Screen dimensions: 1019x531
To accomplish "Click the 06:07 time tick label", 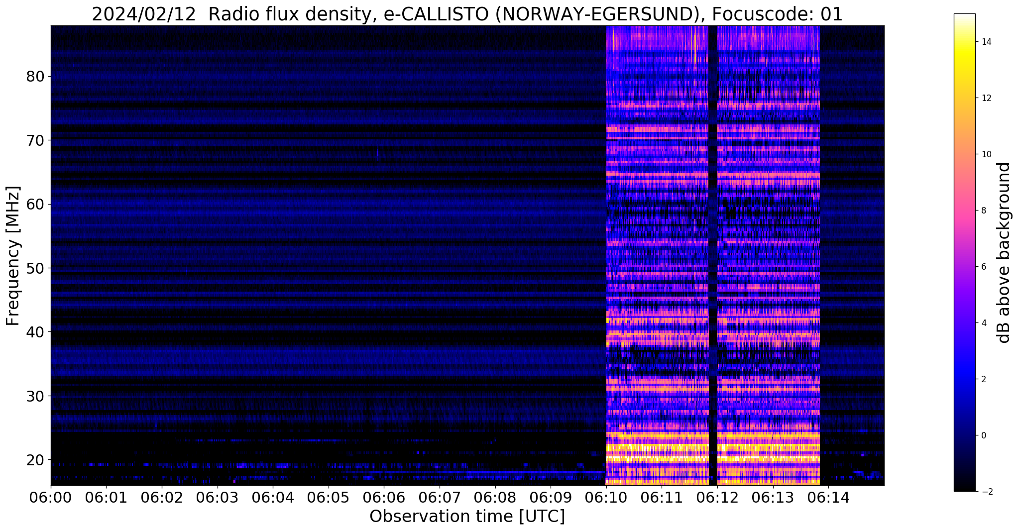I will [440, 497].
